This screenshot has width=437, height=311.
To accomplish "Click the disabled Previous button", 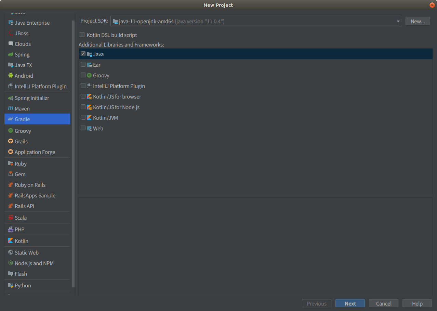I will (317, 303).
